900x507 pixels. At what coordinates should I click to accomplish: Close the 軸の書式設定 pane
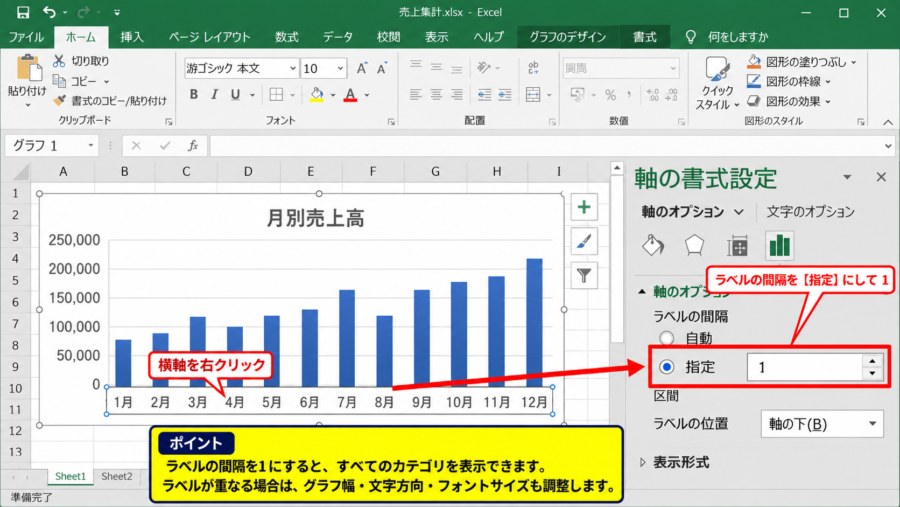(x=881, y=177)
